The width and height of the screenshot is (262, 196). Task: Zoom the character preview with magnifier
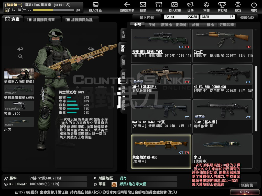point(20,56)
